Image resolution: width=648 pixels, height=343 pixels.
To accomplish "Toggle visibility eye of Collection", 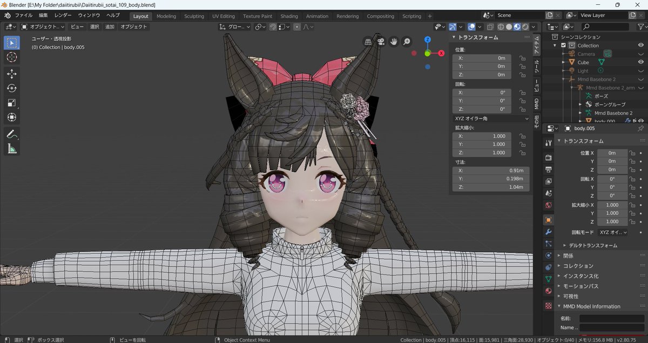I will point(640,46).
